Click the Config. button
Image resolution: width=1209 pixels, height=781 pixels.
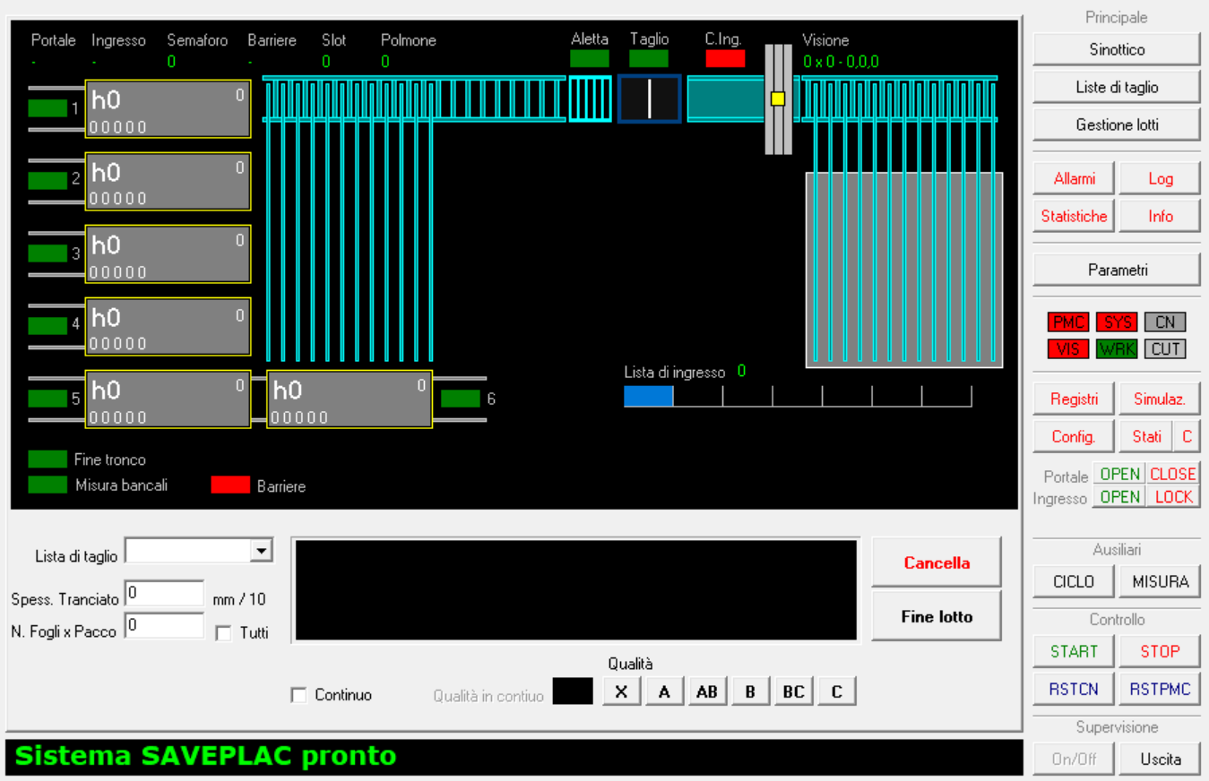point(1074,436)
